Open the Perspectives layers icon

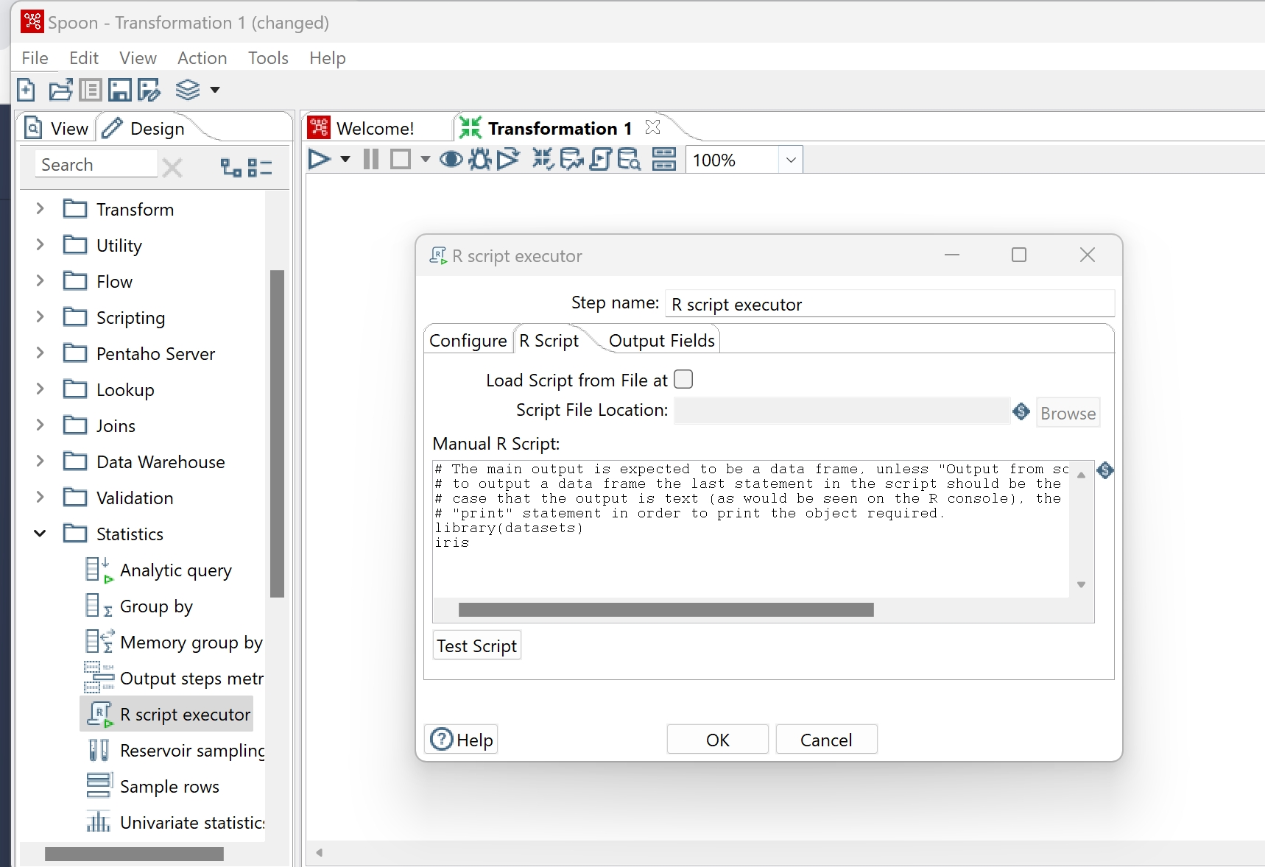tap(188, 90)
